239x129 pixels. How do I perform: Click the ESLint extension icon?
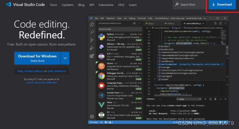pyautogui.click(x=101, y=66)
